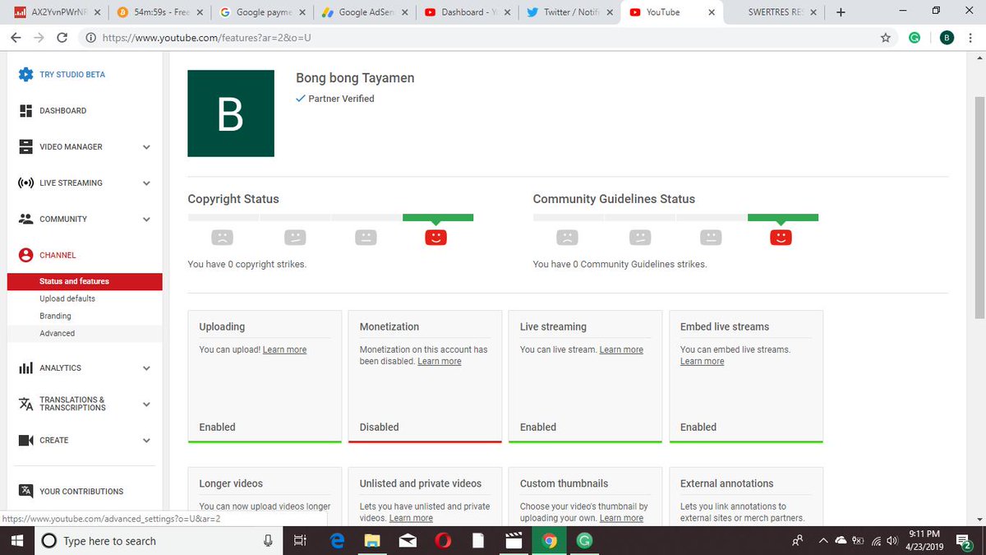Image resolution: width=986 pixels, height=555 pixels.
Task: Click the movie clapperboard taskbar icon
Action: click(x=514, y=540)
